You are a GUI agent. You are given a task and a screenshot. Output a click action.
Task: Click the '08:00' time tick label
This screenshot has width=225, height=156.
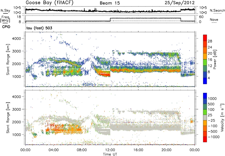click(x=82, y=150)
